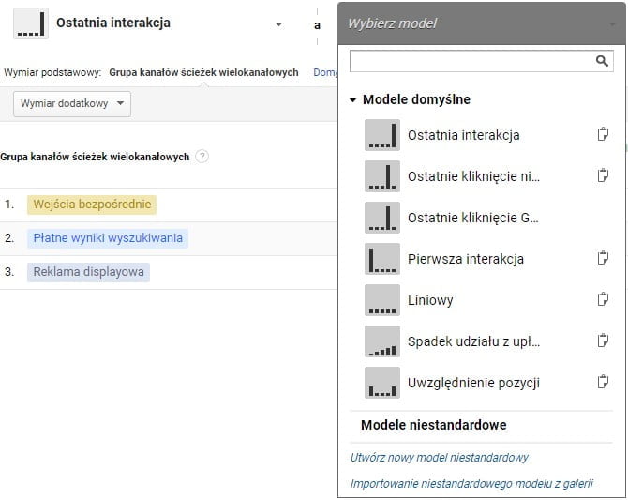
Task: Click the Uwzględnienie pozycji model bar icon
Action: pyautogui.click(x=381, y=383)
